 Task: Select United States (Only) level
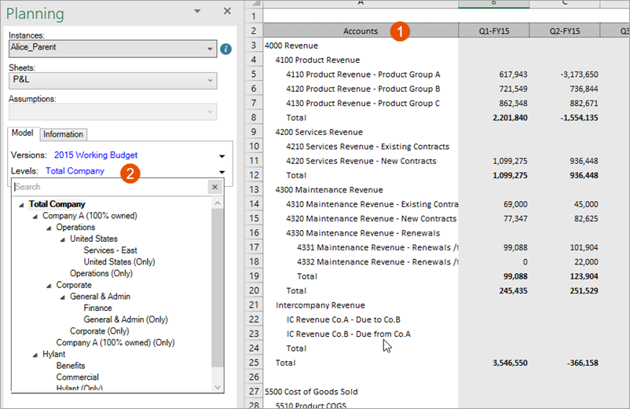tap(119, 261)
